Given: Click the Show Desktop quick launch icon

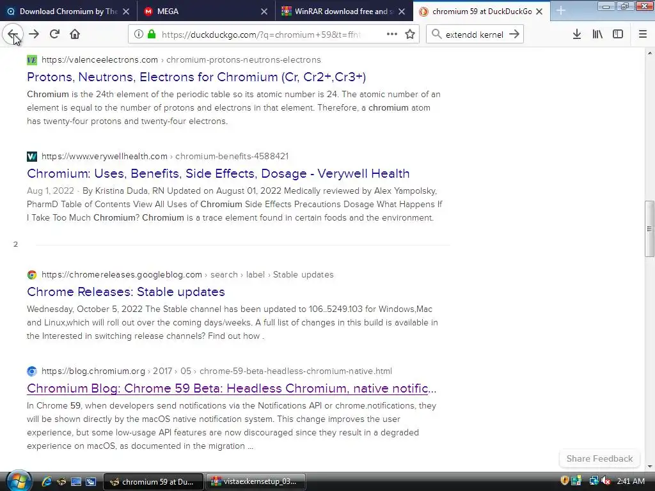Looking at the screenshot, I should pyautogui.click(x=76, y=481).
